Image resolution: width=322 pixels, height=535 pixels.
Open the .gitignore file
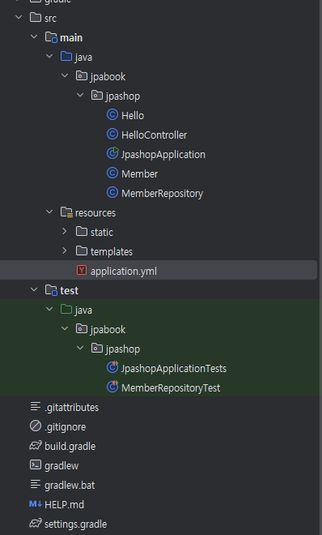click(66, 427)
